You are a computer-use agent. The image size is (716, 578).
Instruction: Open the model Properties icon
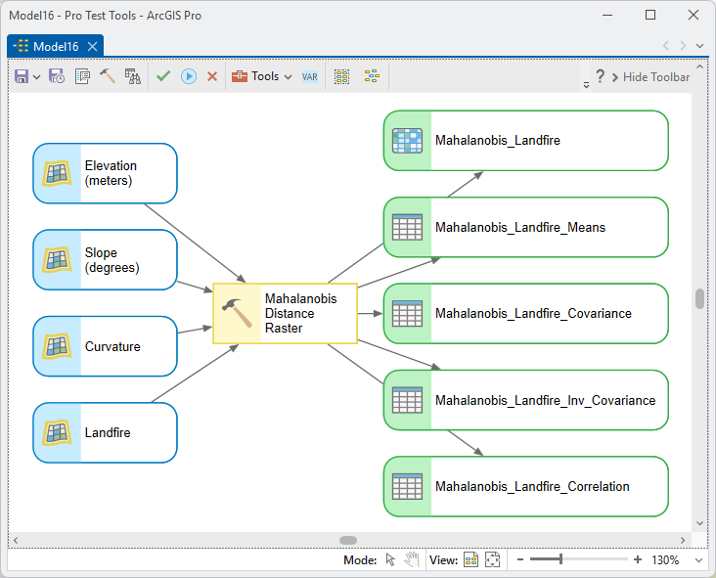click(82, 76)
